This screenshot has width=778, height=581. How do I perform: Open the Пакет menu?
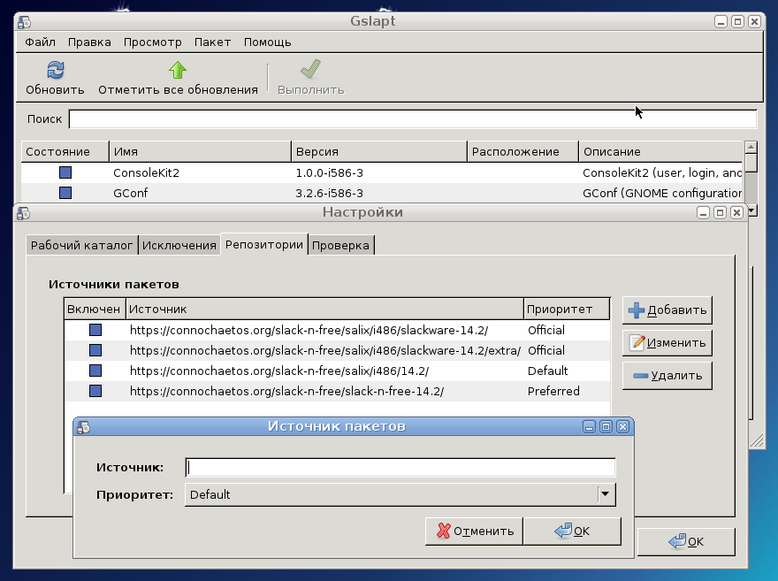click(x=212, y=42)
